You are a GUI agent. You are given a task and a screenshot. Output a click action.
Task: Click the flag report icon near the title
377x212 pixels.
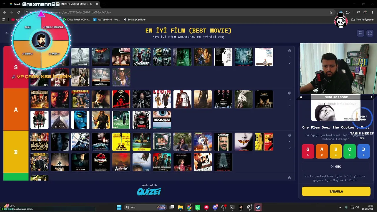(360, 33)
